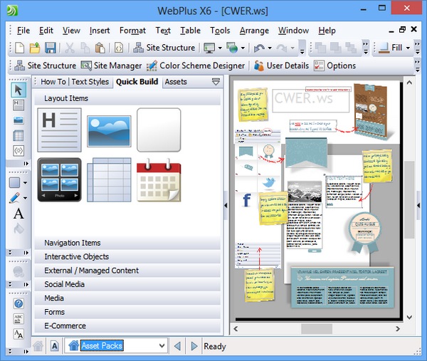Select the QuickShape rectangle tool
The image size is (427, 361).
pos(15,182)
